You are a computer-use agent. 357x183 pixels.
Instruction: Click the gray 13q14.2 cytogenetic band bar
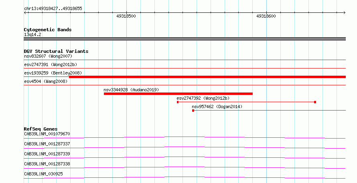point(185,39)
